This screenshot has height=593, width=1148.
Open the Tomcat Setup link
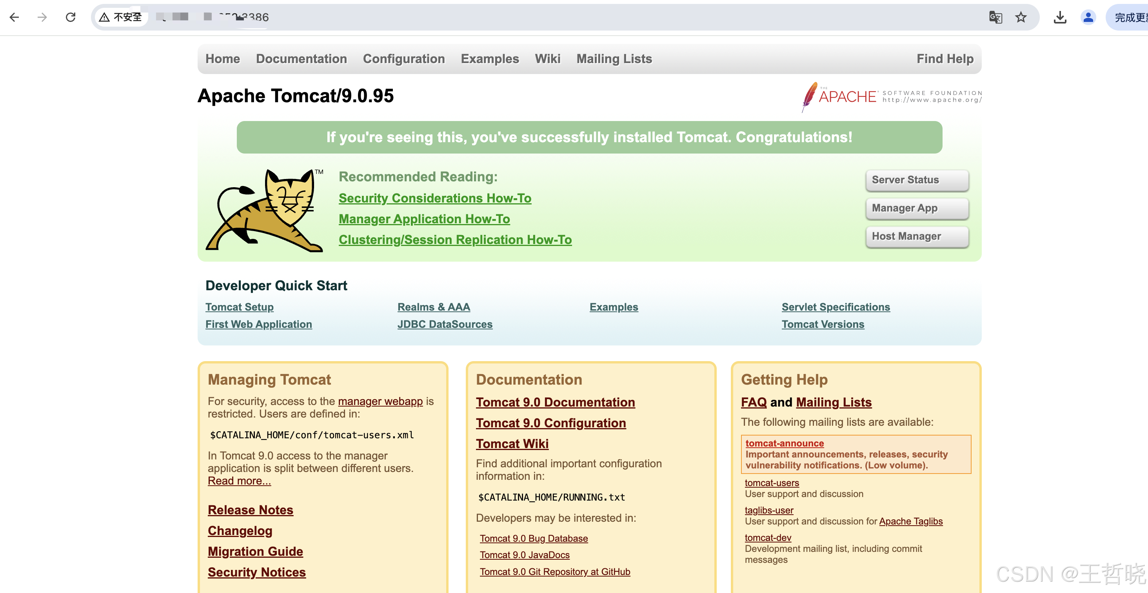point(239,307)
